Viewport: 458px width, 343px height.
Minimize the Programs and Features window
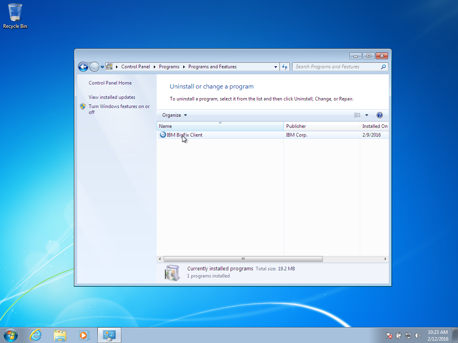[355, 56]
